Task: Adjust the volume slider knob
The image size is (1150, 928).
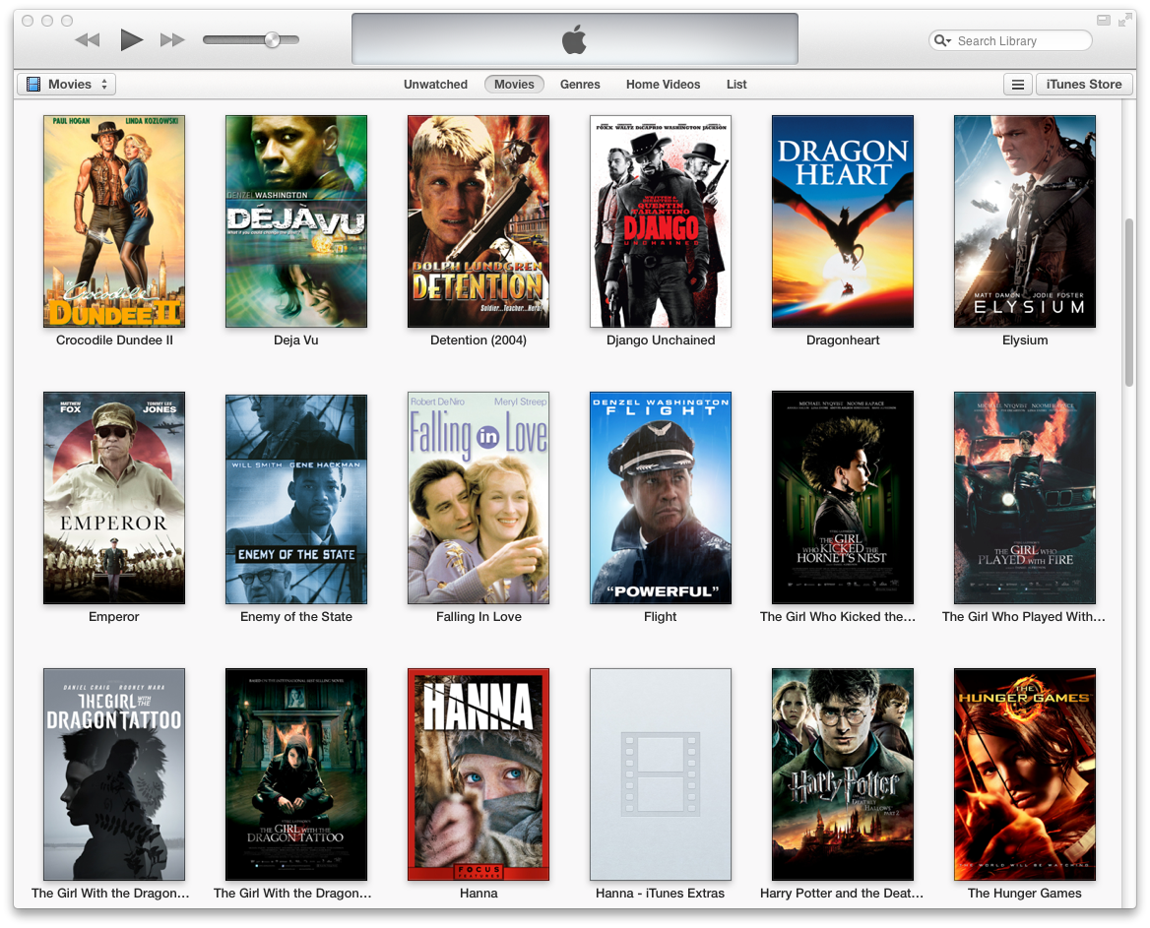Action: click(272, 39)
